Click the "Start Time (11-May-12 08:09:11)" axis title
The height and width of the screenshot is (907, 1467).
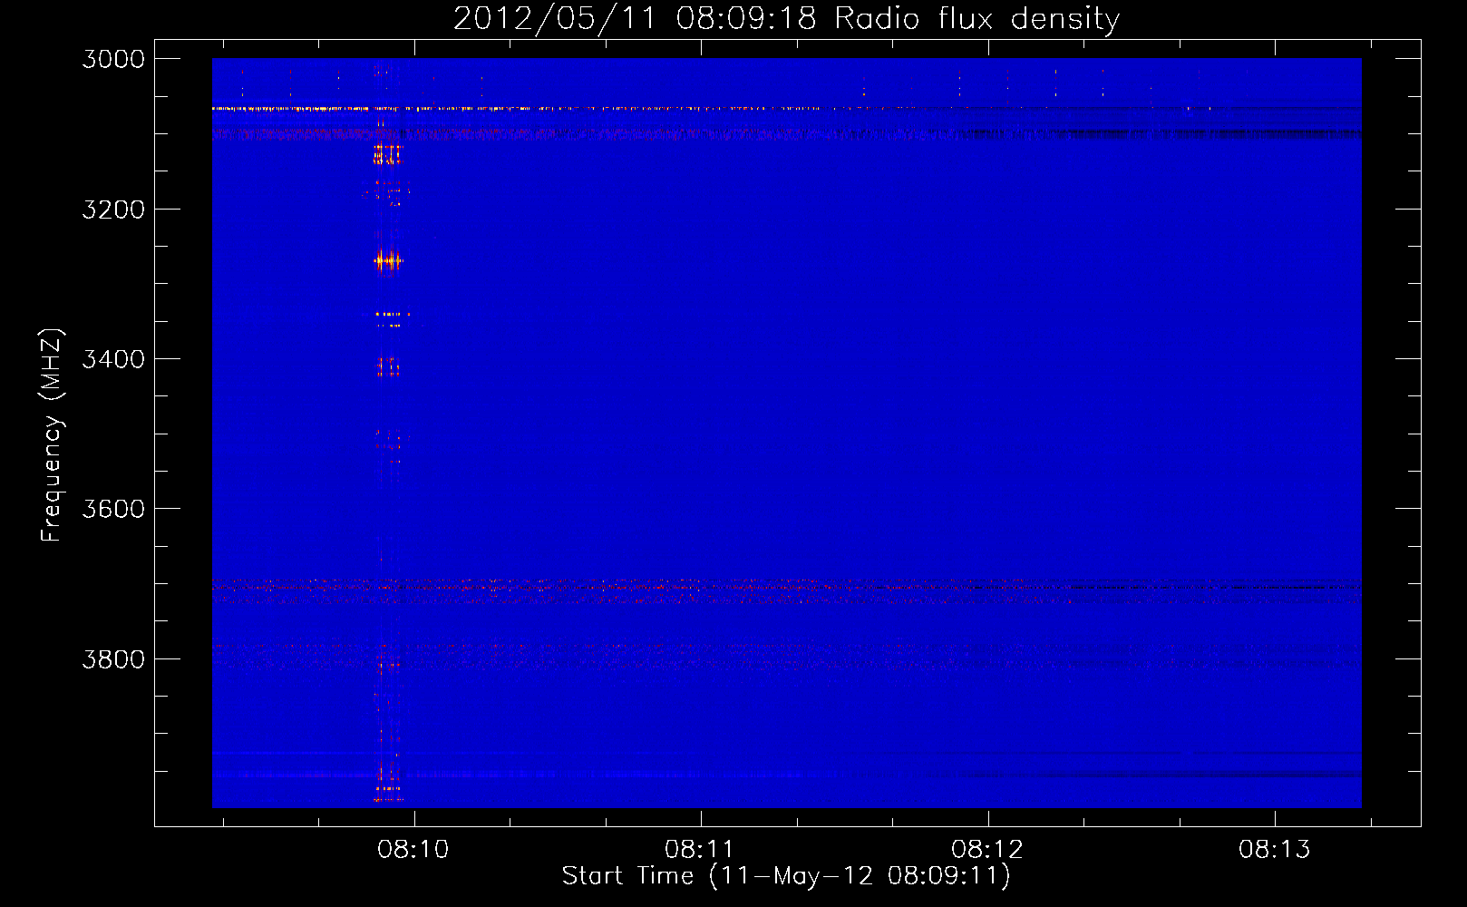click(x=786, y=876)
